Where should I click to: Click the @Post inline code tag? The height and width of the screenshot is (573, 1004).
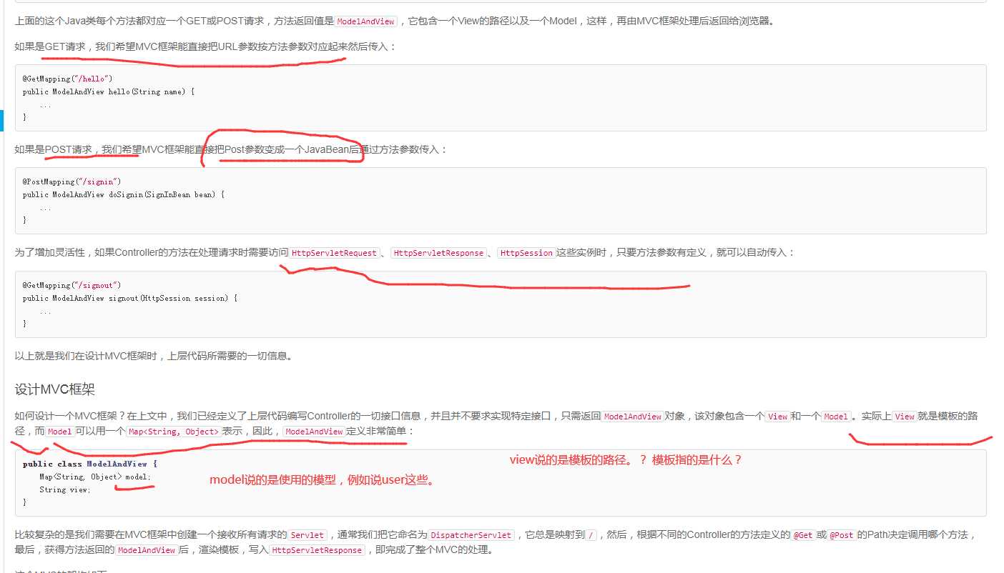pyautogui.click(x=841, y=535)
